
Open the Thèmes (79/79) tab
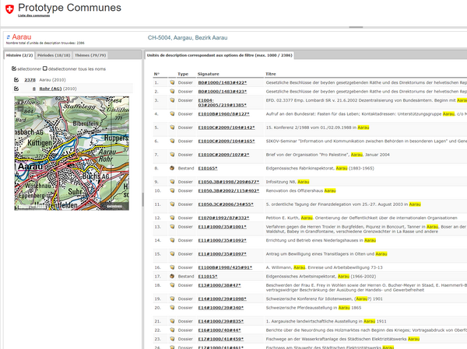[90, 55]
